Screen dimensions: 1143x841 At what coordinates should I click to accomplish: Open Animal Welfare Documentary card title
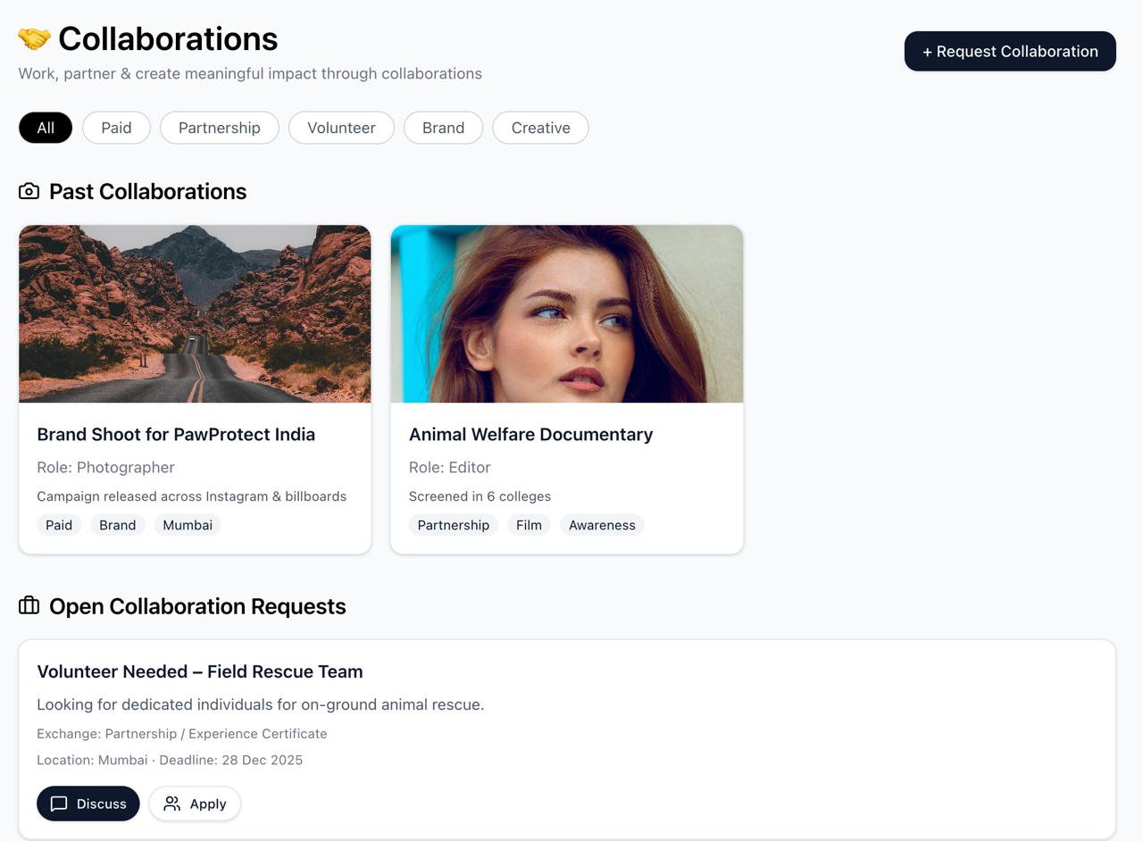pos(530,434)
